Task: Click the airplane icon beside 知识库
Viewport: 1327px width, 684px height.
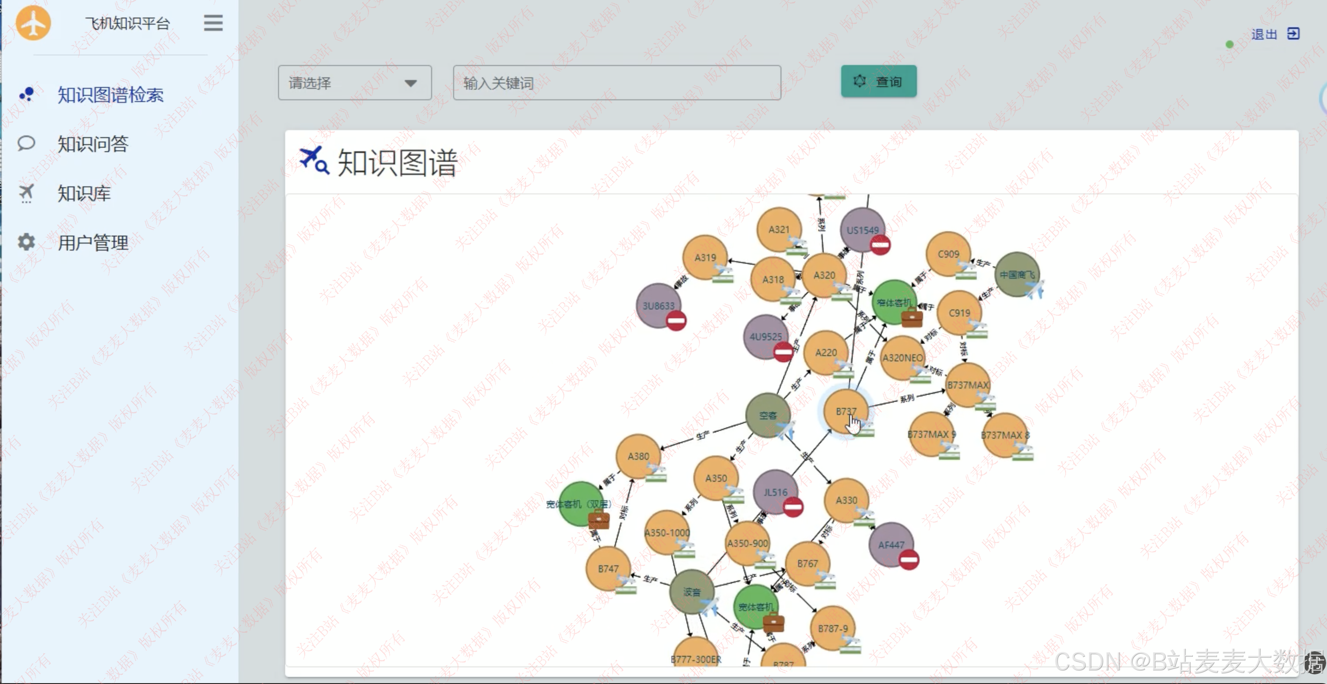Action: tap(26, 193)
